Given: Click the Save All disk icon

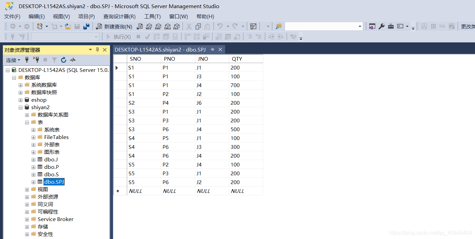Looking at the screenshot, I should pyautogui.click(x=86, y=26).
